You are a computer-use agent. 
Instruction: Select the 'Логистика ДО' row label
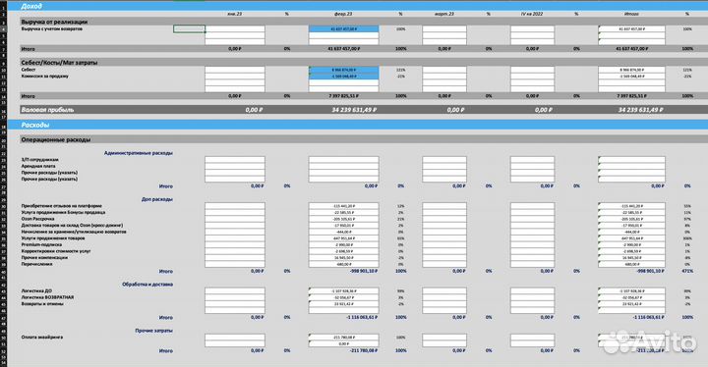click(x=36, y=290)
